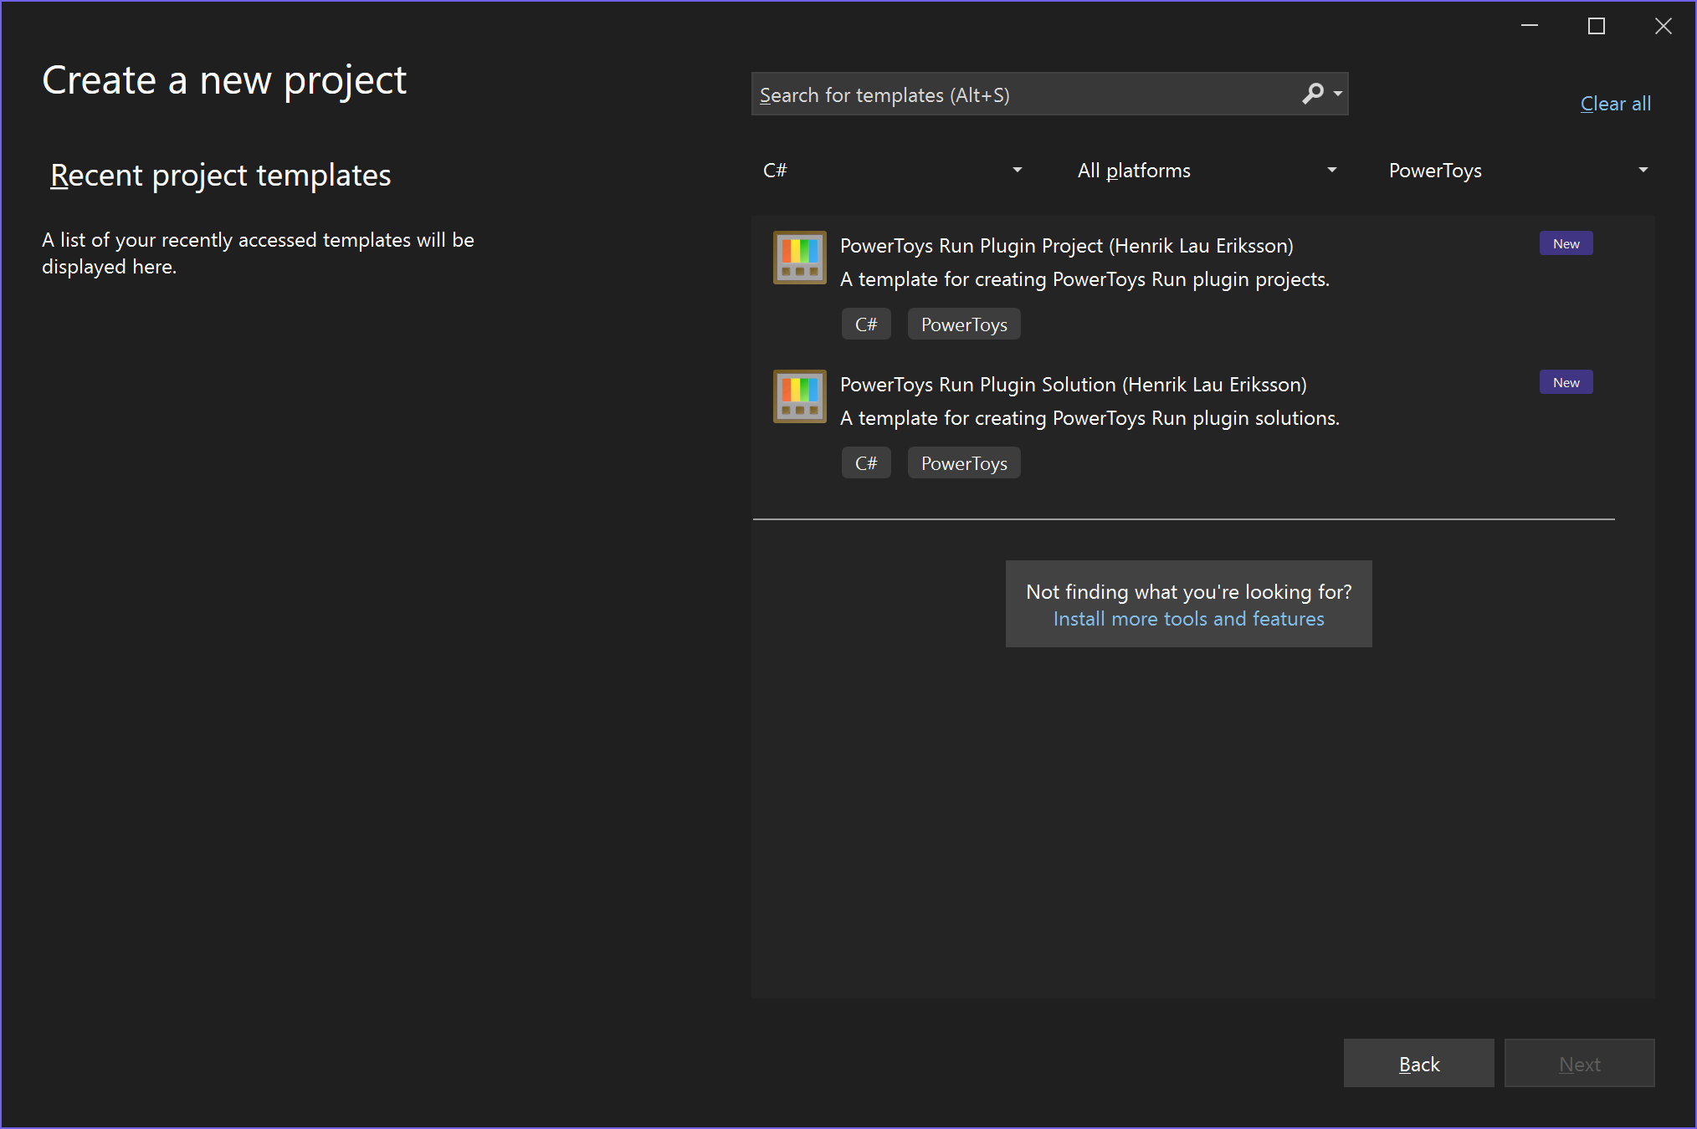
Task: Select PowerToys Run Plugin Project template title
Action: pos(1066,246)
